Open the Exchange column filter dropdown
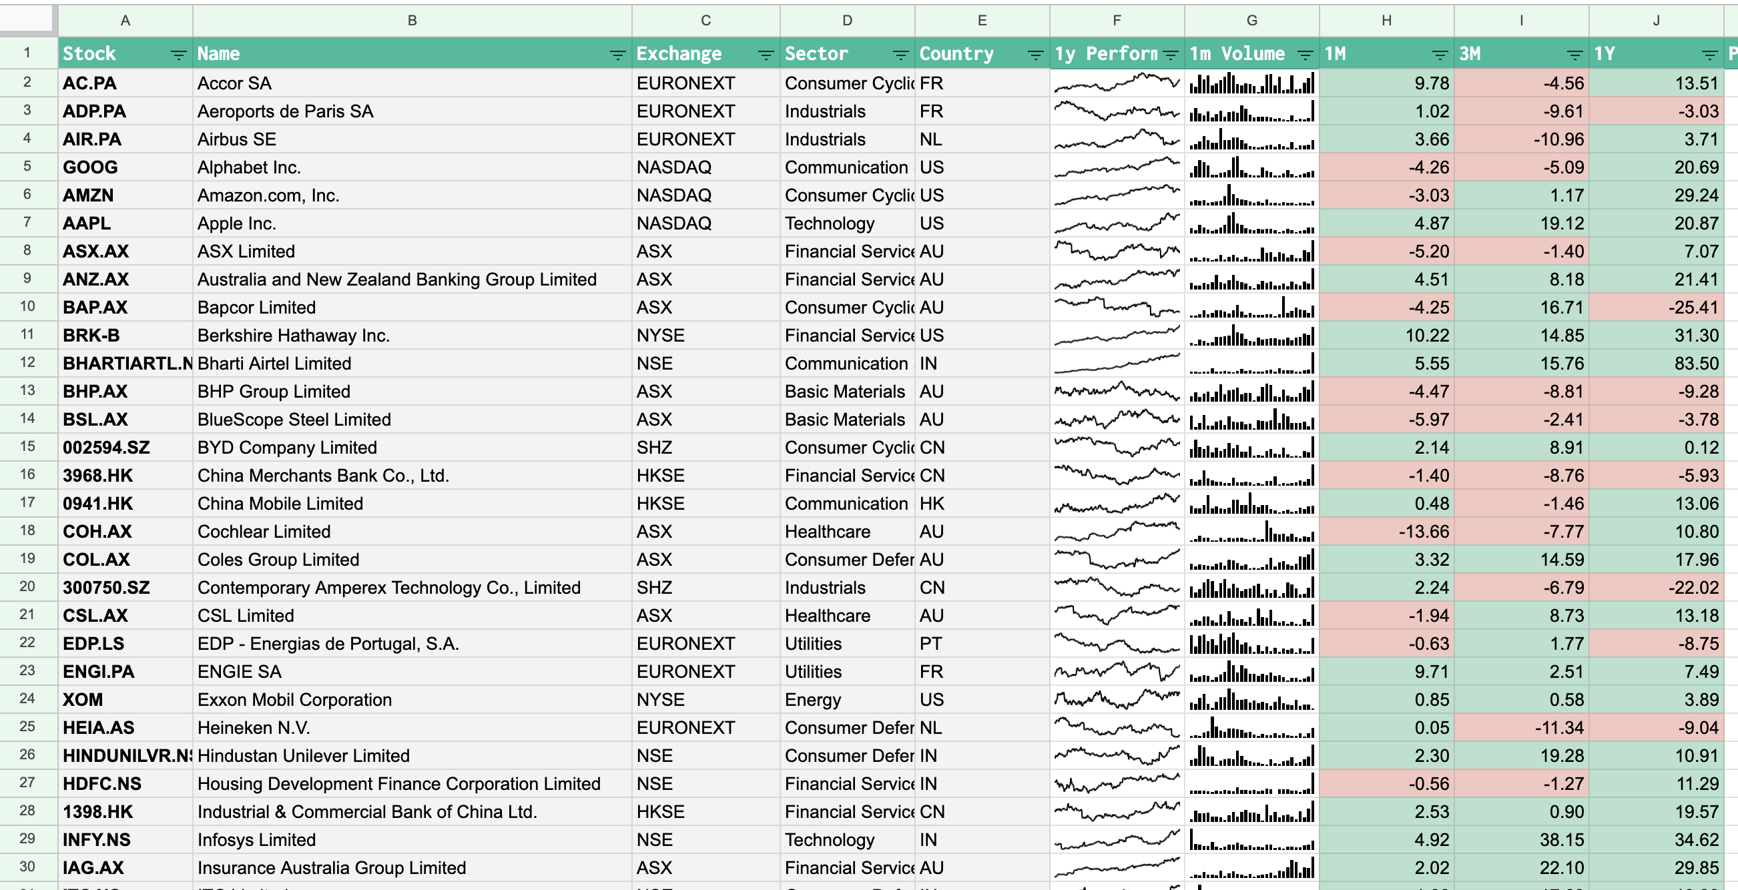The height and width of the screenshot is (890, 1738). point(765,55)
